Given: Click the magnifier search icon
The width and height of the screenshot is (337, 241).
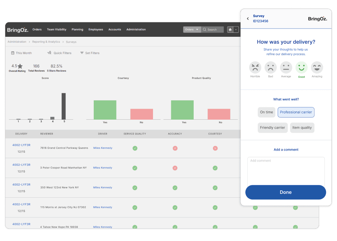Looking at the screenshot, I should tap(204, 30).
